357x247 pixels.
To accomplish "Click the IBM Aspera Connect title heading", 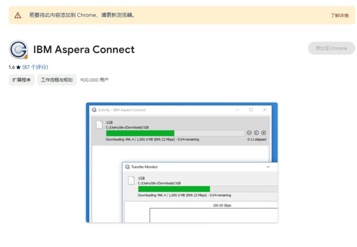I will [84, 49].
